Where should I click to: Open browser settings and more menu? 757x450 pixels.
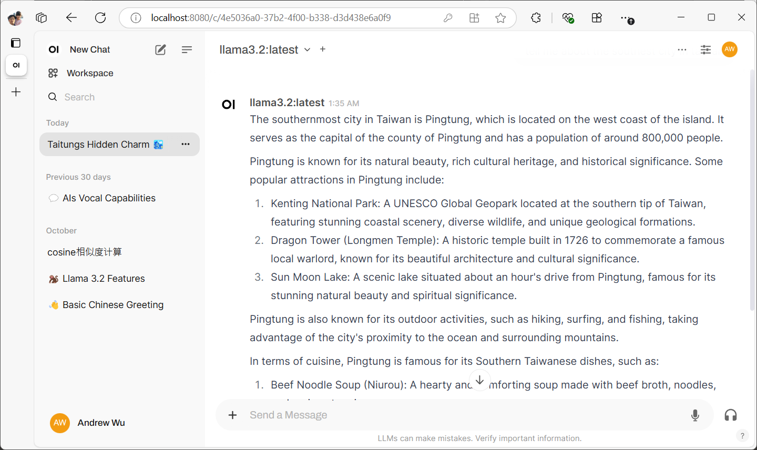pyautogui.click(x=626, y=18)
